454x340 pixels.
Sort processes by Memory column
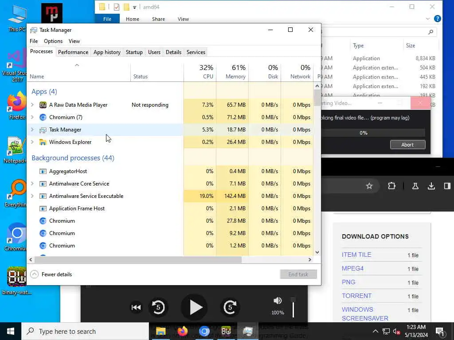(x=232, y=72)
